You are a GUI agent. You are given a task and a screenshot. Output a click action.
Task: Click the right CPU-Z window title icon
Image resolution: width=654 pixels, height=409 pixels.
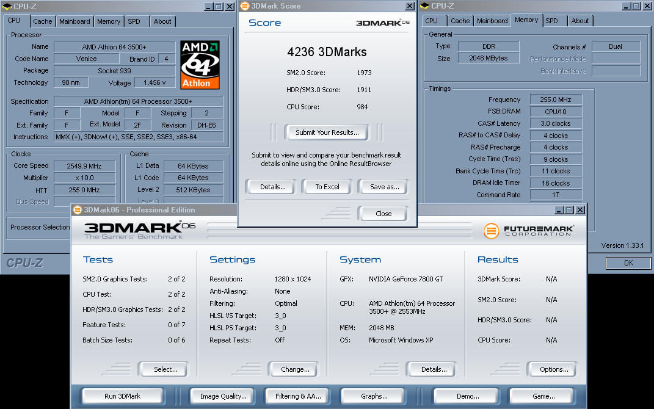(424, 6)
